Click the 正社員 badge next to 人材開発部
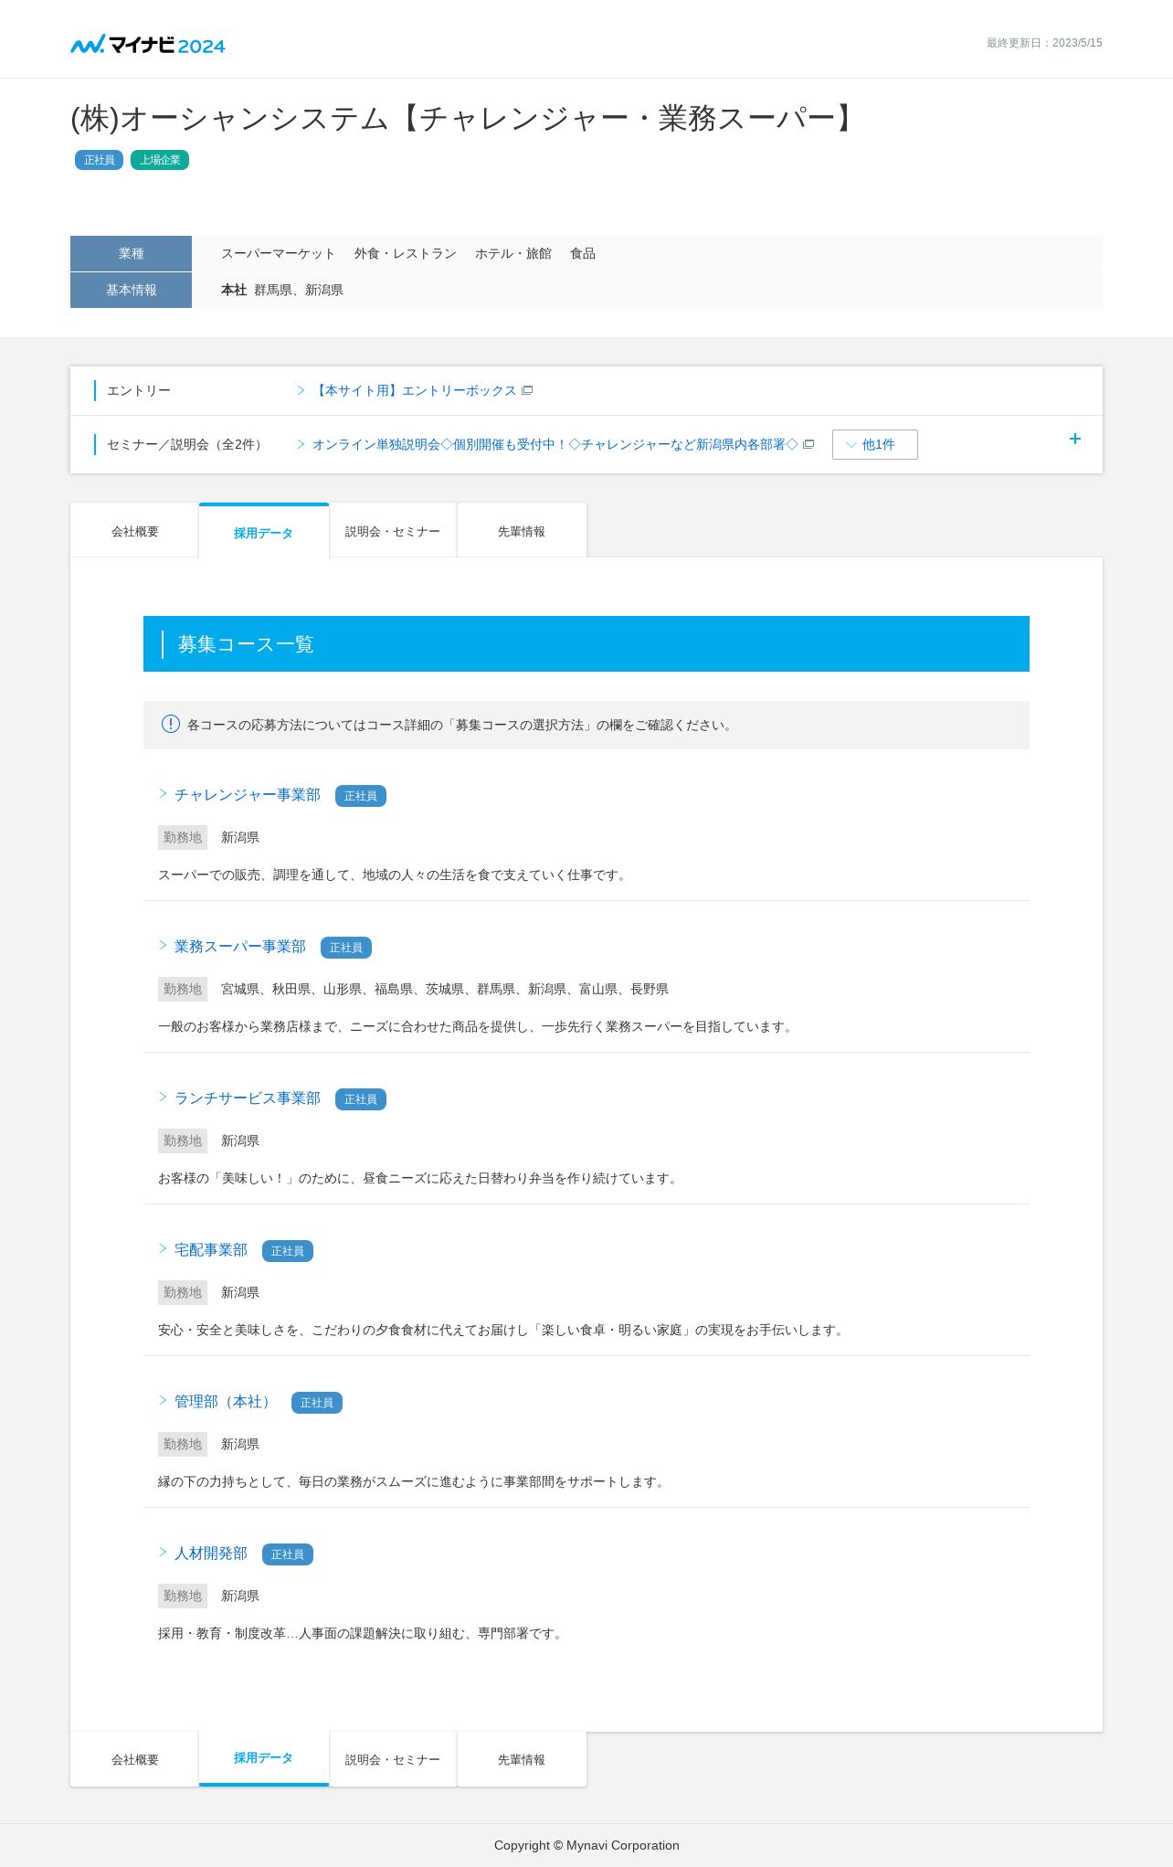This screenshot has height=1867, width=1173. (x=288, y=1554)
